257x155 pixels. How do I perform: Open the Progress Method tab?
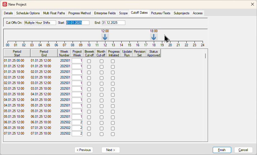(80, 13)
